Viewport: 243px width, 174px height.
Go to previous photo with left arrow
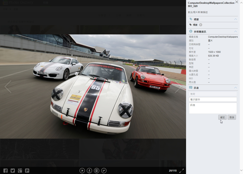click(x=8, y=87)
